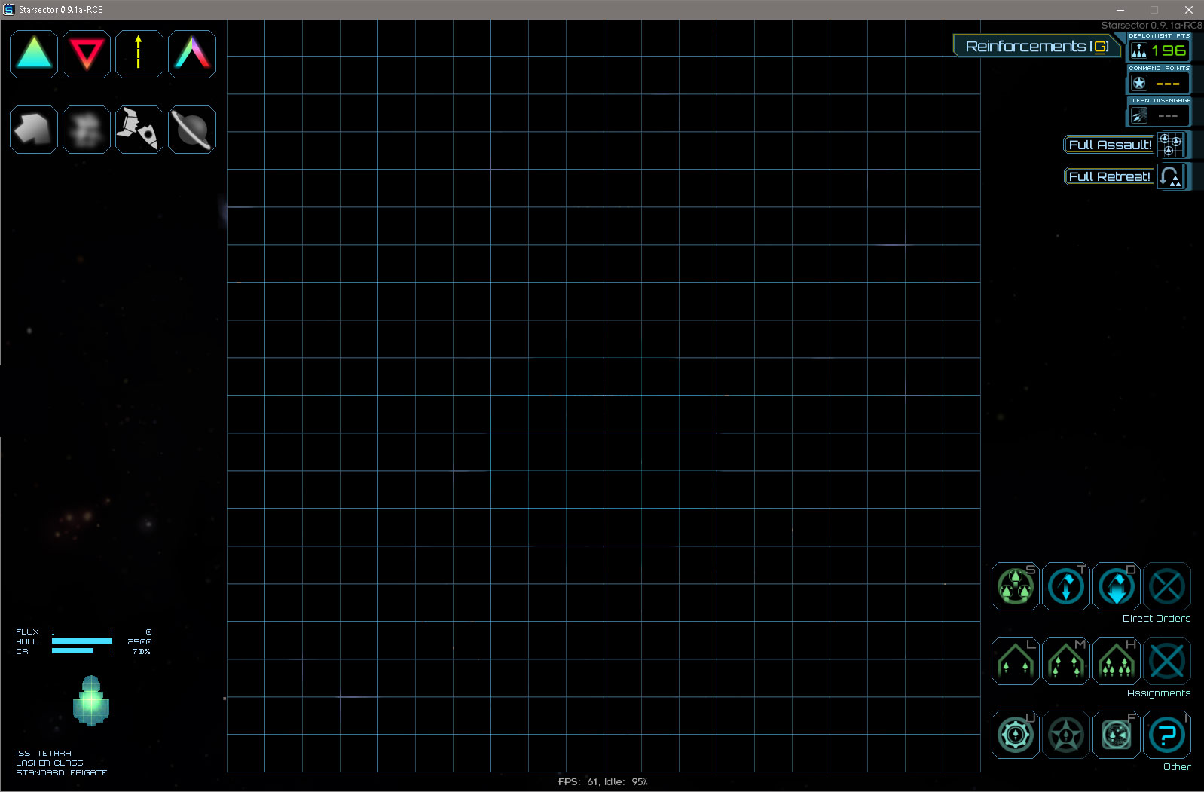The height and width of the screenshot is (792, 1204).
Task: Click the clean disengage icon
Action: [1139, 115]
